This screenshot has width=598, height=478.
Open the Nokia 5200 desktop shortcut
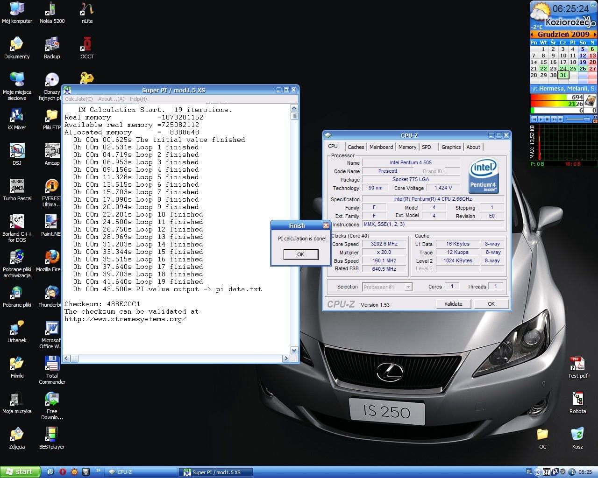(x=52, y=13)
